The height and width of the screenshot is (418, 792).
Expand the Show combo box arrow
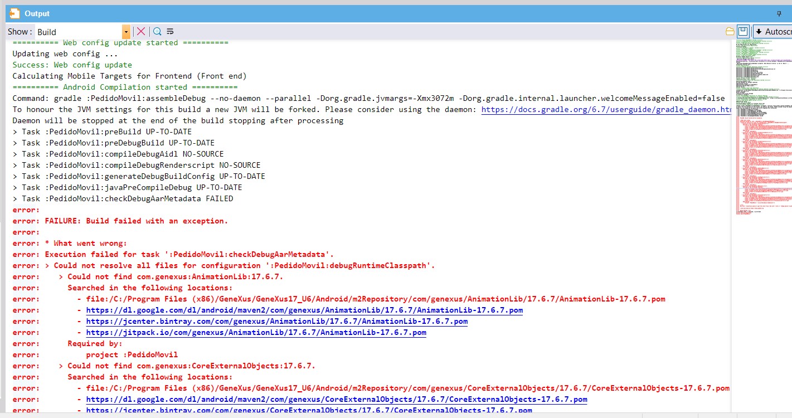click(x=127, y=32)
